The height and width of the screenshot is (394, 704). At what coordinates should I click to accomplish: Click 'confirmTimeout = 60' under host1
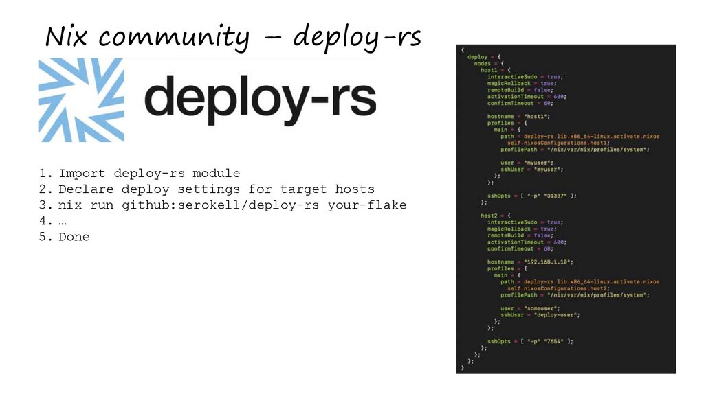520,104
